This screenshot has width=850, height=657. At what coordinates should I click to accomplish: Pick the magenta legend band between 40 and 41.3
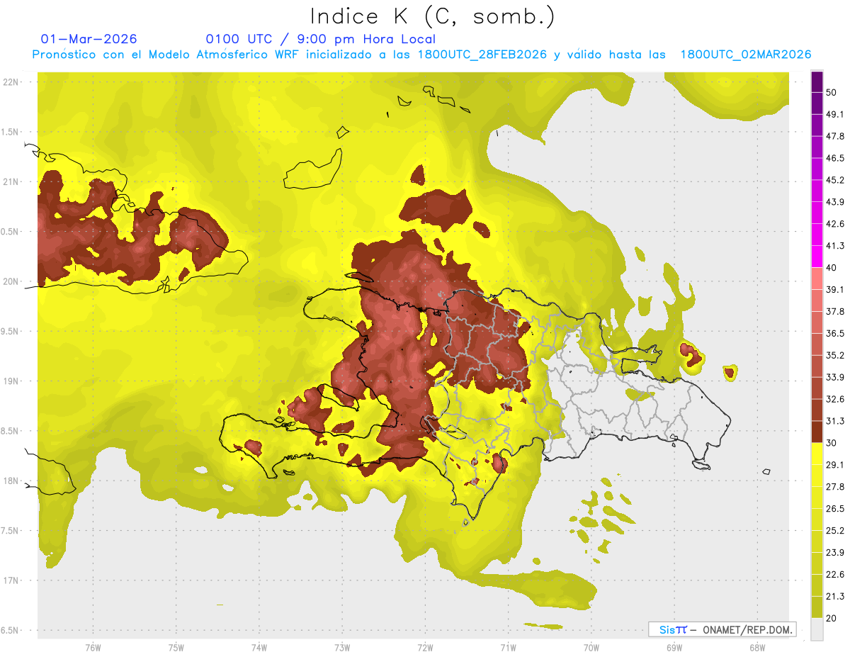point(817,257)
